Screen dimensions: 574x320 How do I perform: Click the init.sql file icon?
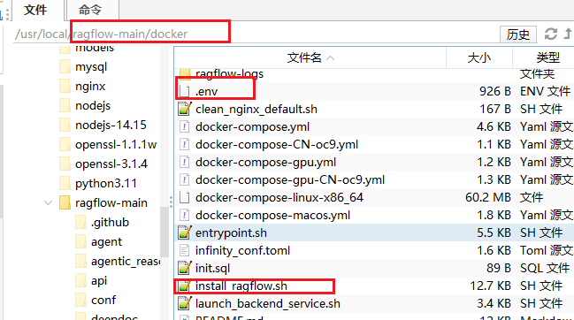click(x=185, y=268)
